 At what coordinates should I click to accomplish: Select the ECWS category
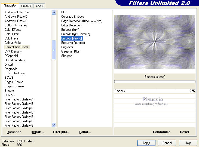[x=9, y=78]
